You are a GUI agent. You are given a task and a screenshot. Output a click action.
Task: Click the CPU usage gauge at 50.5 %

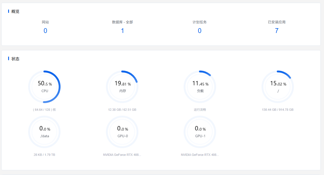click(x=44, y=87)
